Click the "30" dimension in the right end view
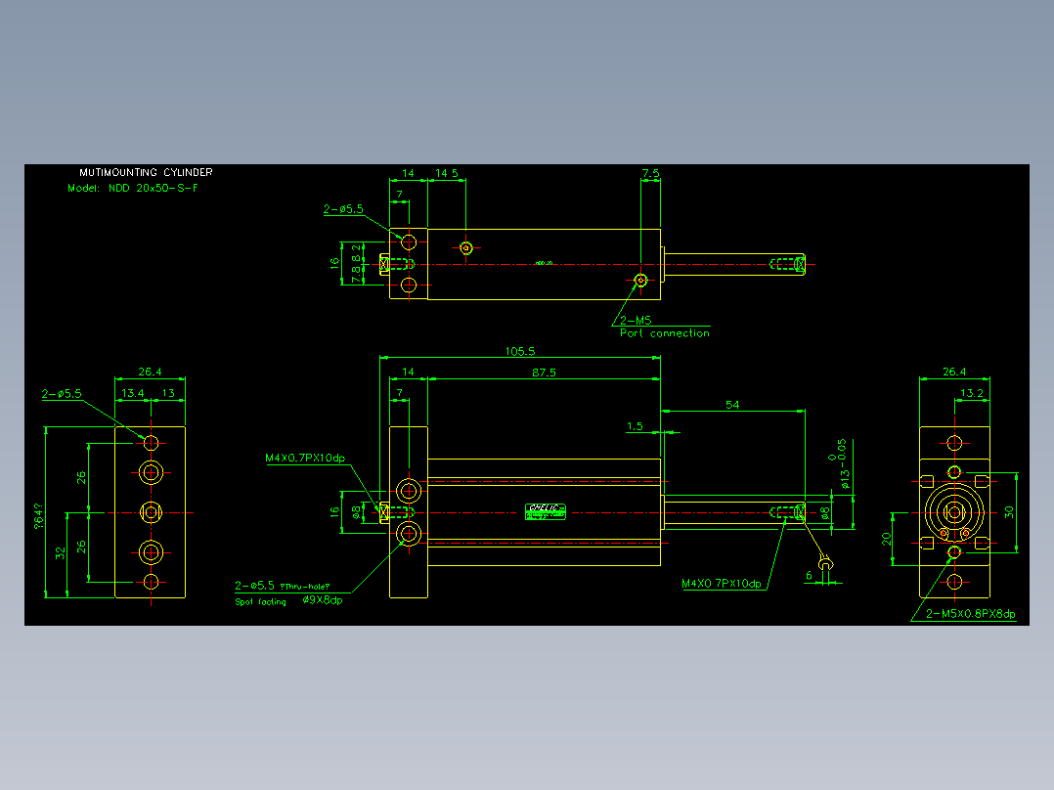Viewport: 1054px width, 790px height. click(x=1009, y=512)
